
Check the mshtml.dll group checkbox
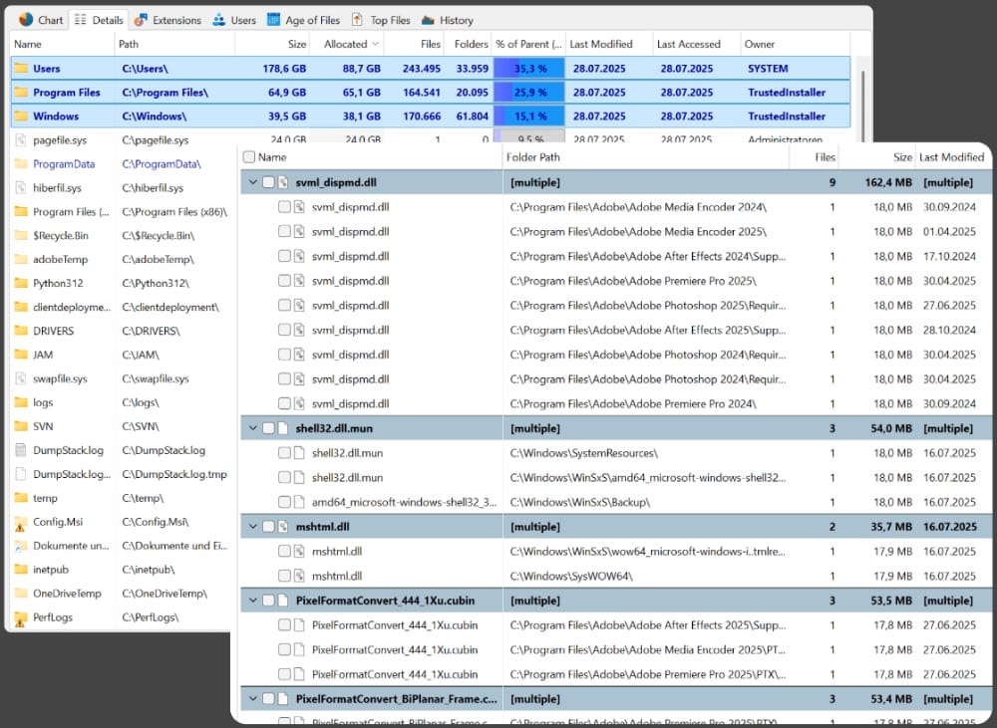[x=268, y=527]
